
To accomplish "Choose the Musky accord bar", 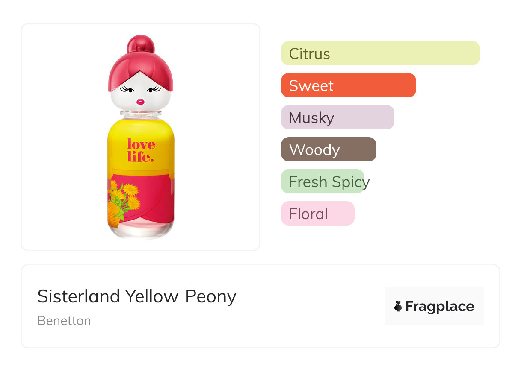I will coord(337,117).
